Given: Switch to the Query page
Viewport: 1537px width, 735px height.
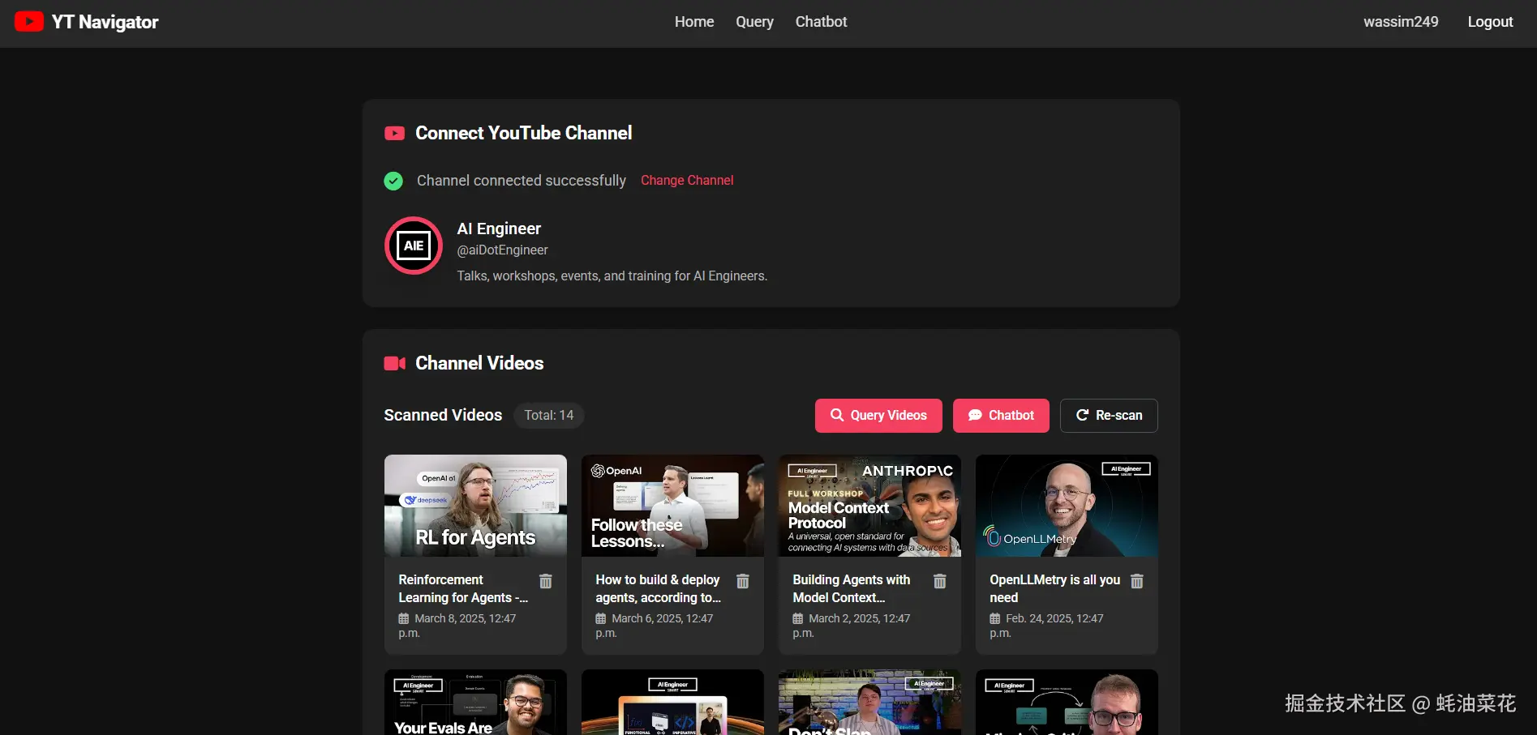Looking at the screenshot, I should tap(753, 21).
